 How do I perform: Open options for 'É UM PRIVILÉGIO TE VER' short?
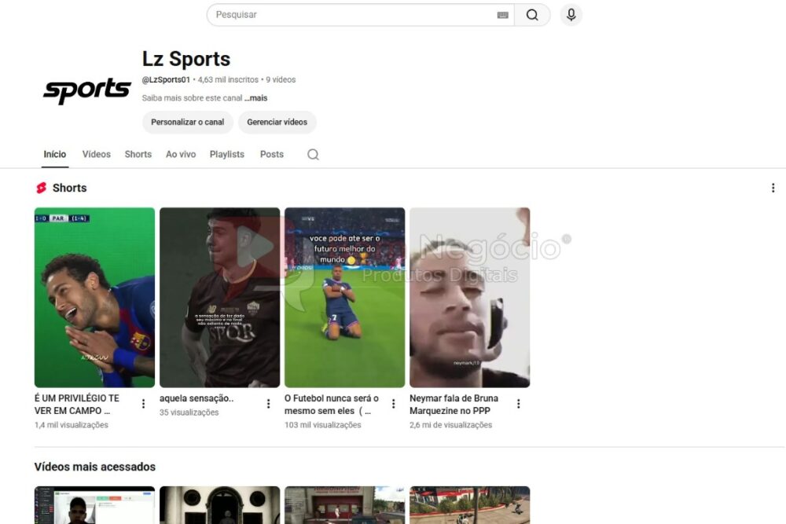143,404
